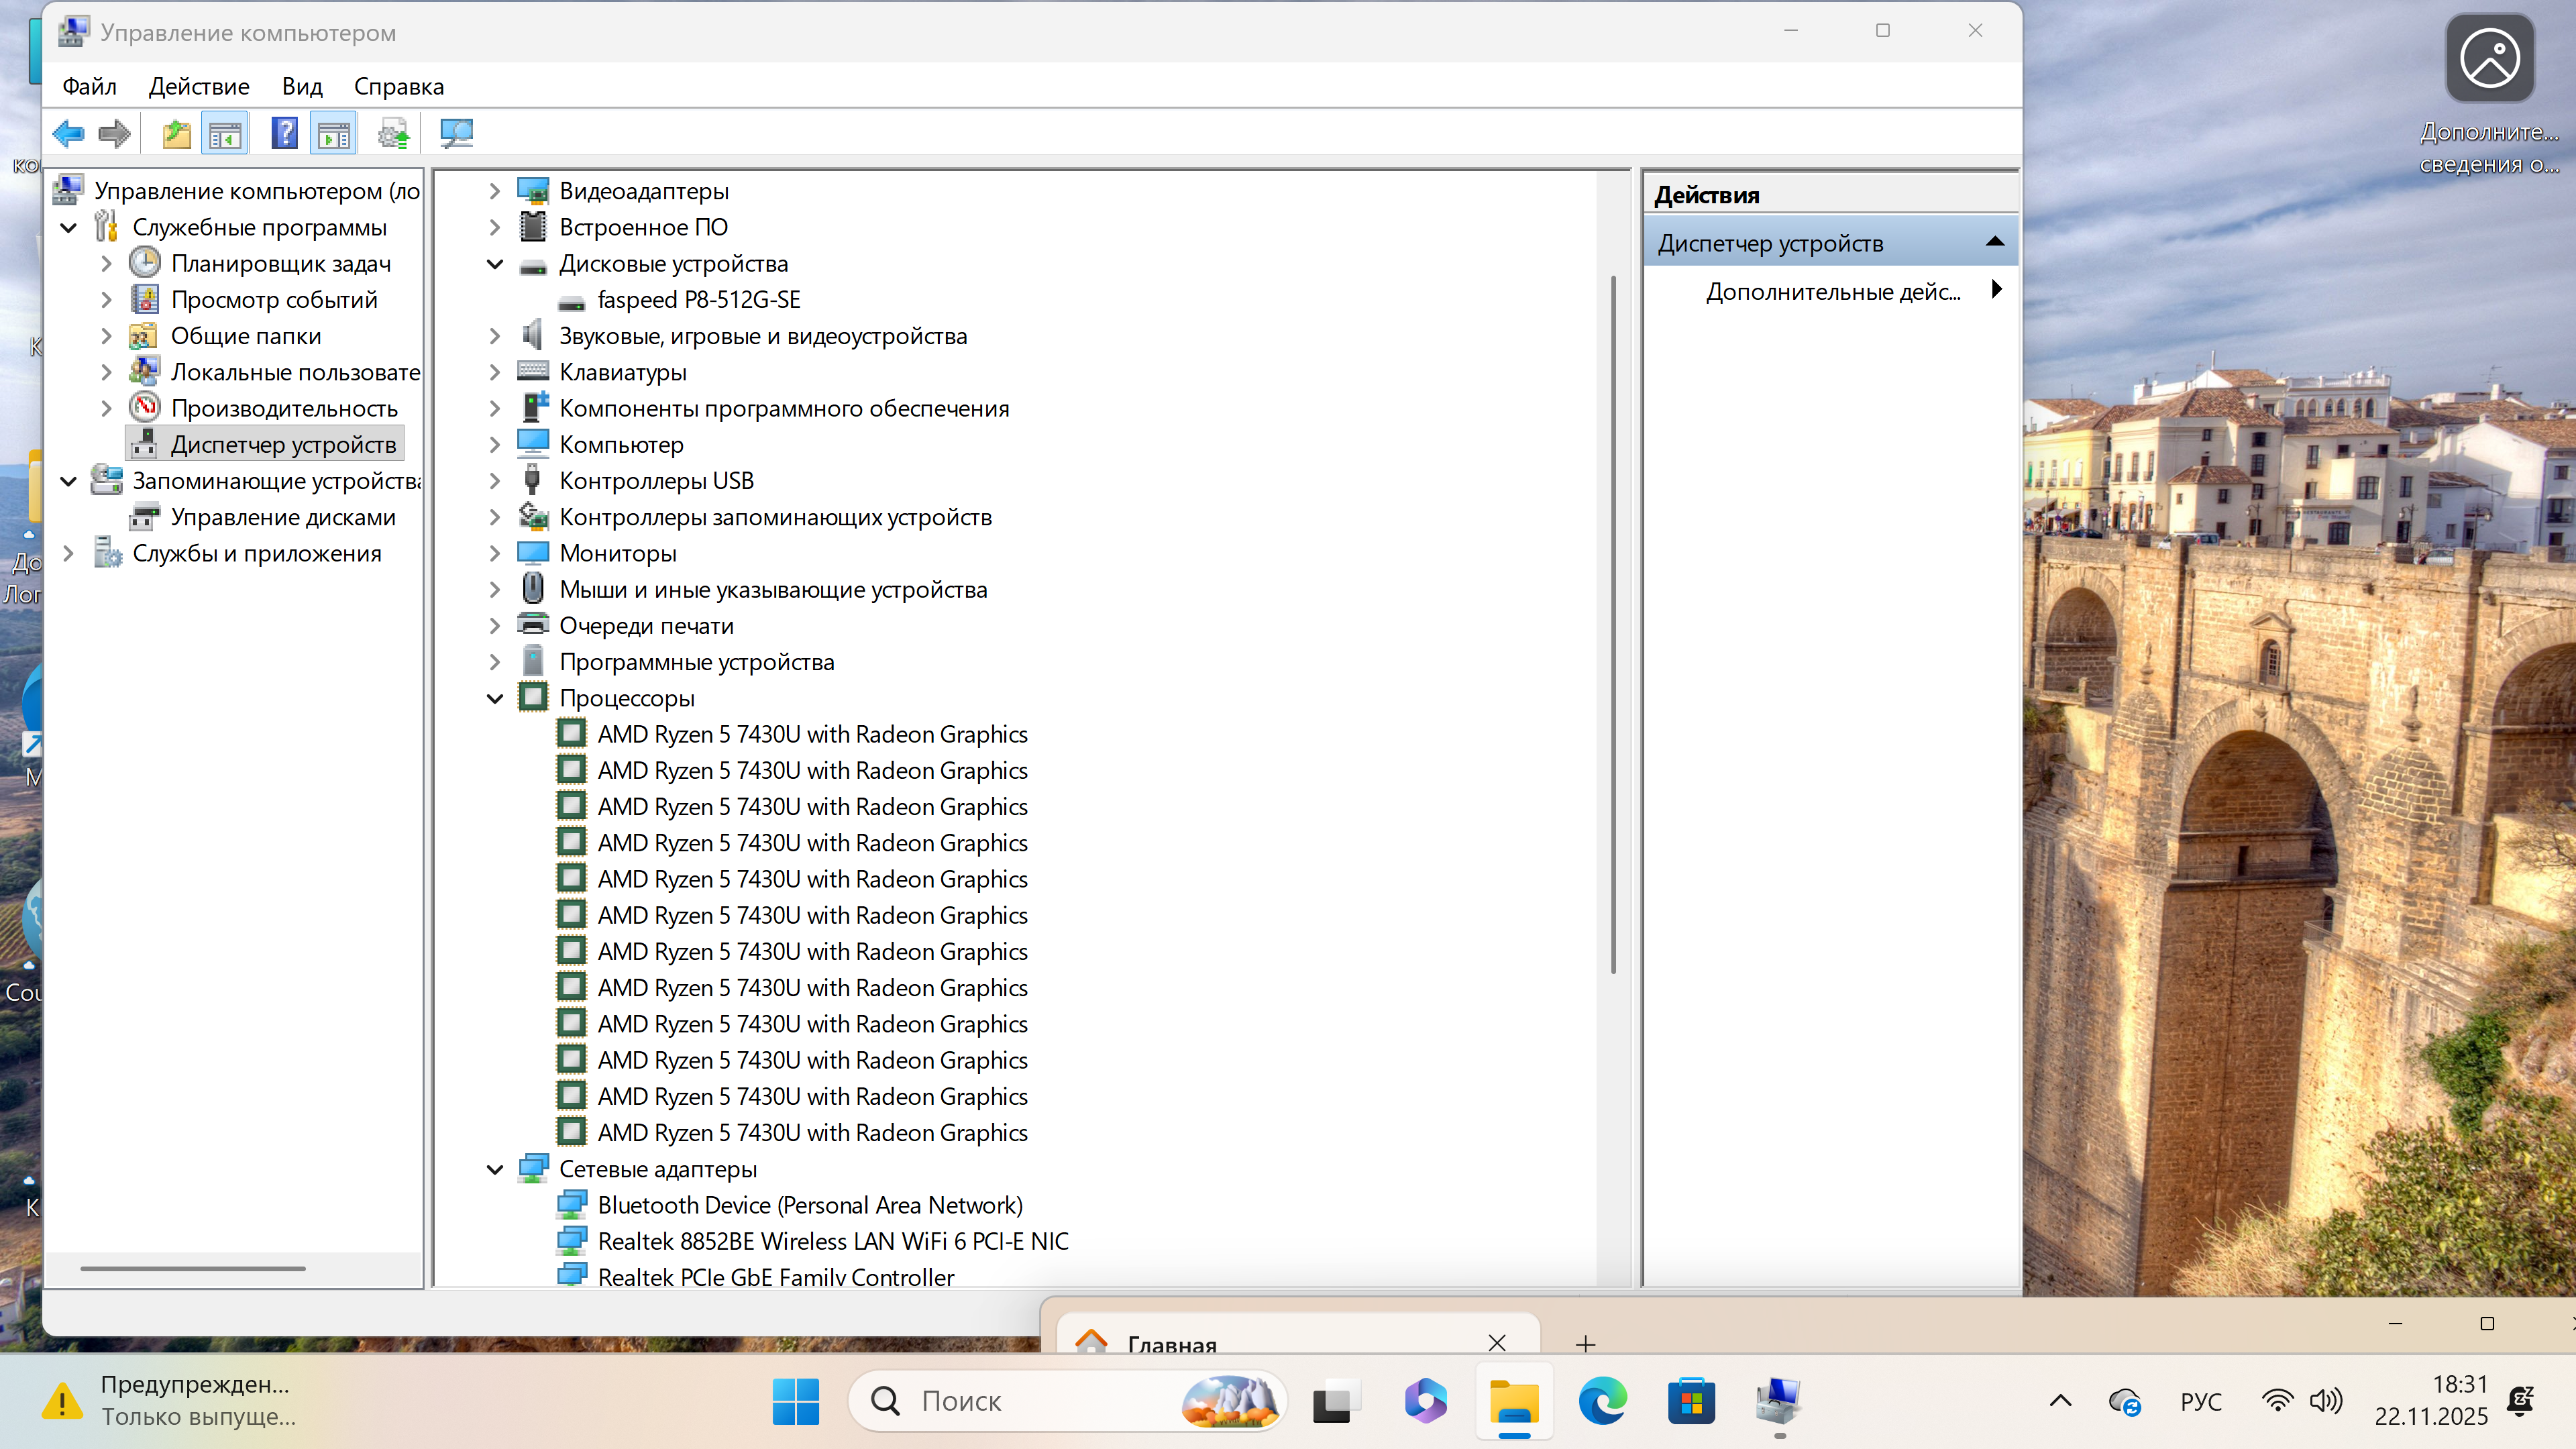
Task: Collapse the Диспетчер устройств actions section
Action: (1994, 242)
